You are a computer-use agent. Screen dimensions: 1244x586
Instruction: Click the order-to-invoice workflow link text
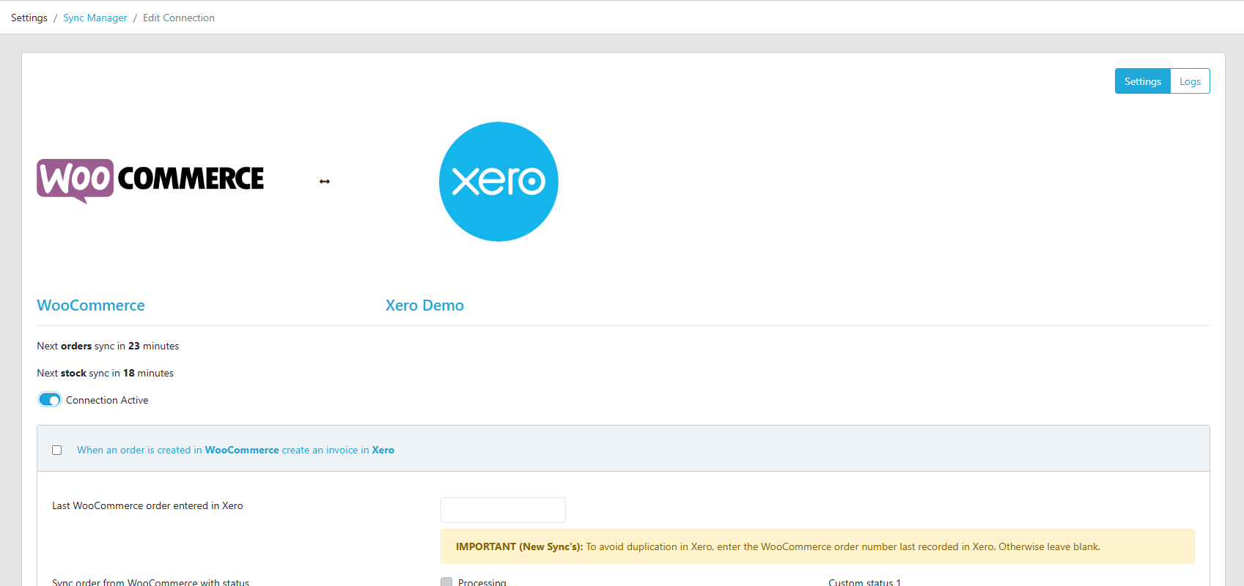pyautogui.click(x=235, y=450)
